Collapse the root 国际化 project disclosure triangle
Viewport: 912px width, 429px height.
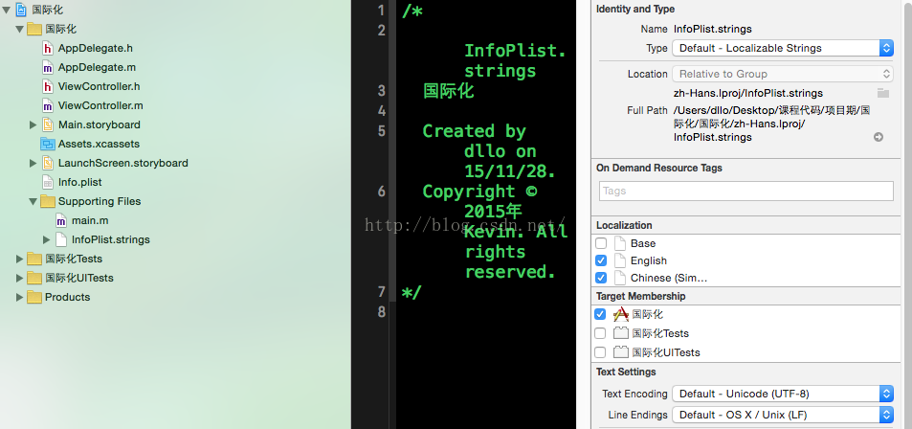(x=7, y=10)
